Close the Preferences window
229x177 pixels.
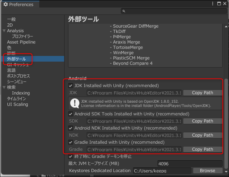click(225, 4)
